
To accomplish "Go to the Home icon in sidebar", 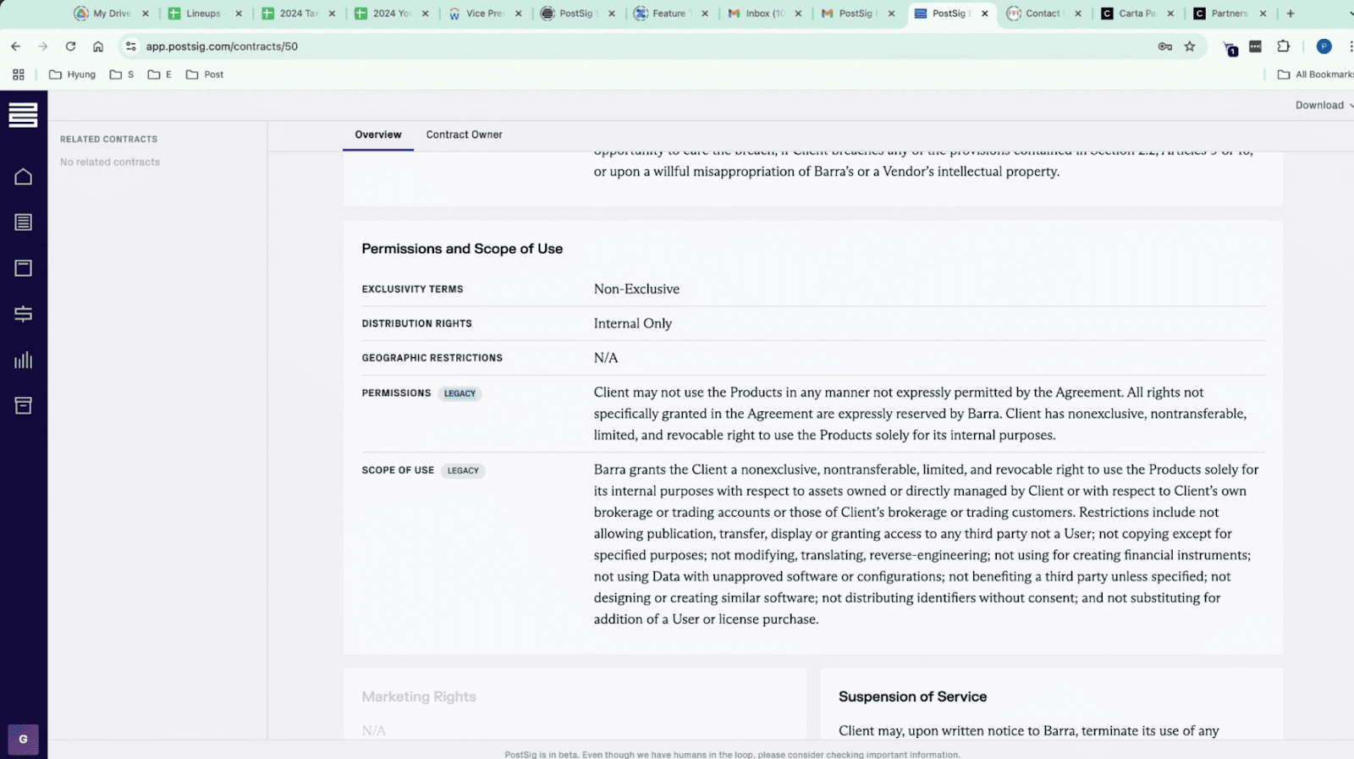I will click(x=23, y=176).
